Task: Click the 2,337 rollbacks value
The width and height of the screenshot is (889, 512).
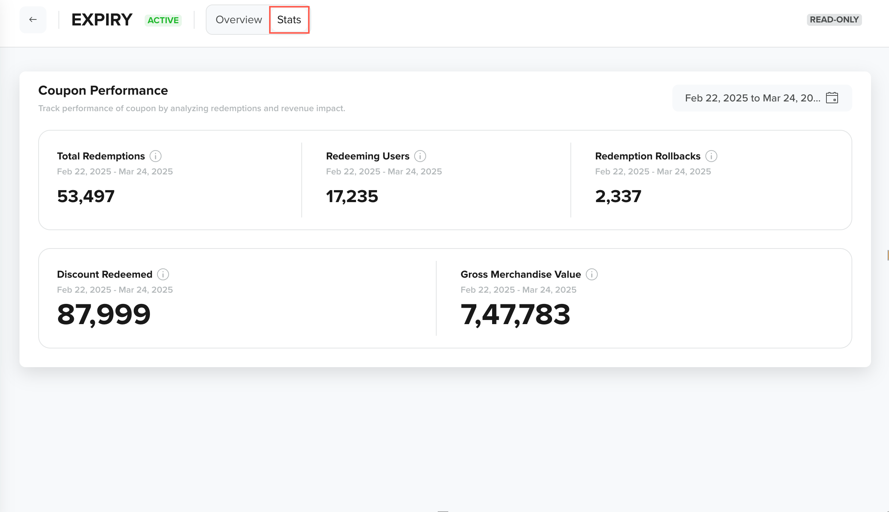Action: [618, 196]
